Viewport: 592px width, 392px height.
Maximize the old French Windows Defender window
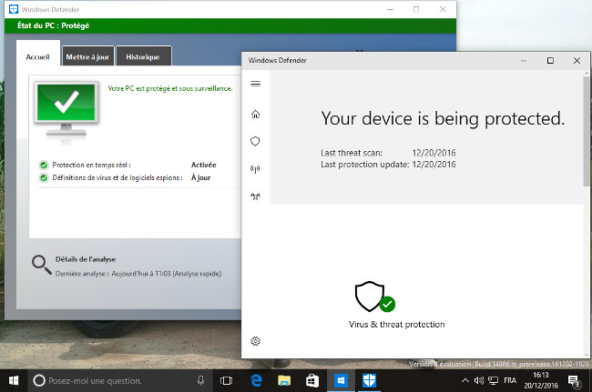pyautogui.click(x=416, y=9)
